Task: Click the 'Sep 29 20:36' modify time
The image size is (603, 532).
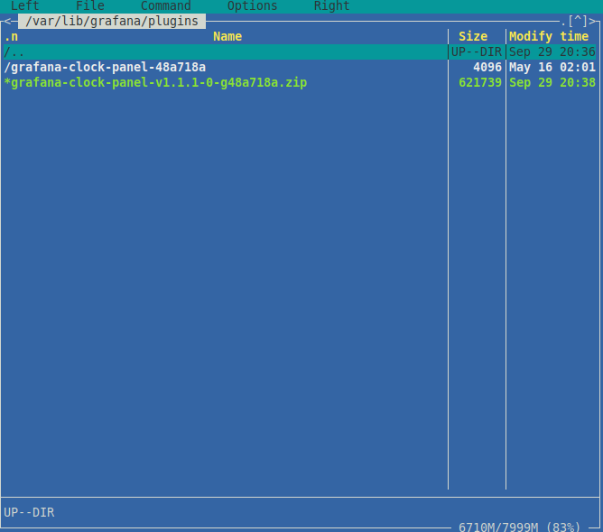Action: point(552,51)
